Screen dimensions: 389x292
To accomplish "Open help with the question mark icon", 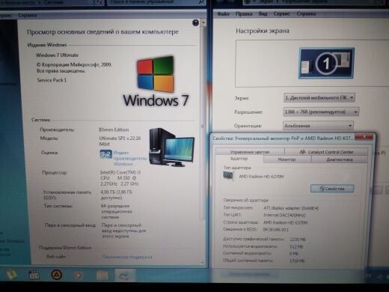I will pos(195,23).
